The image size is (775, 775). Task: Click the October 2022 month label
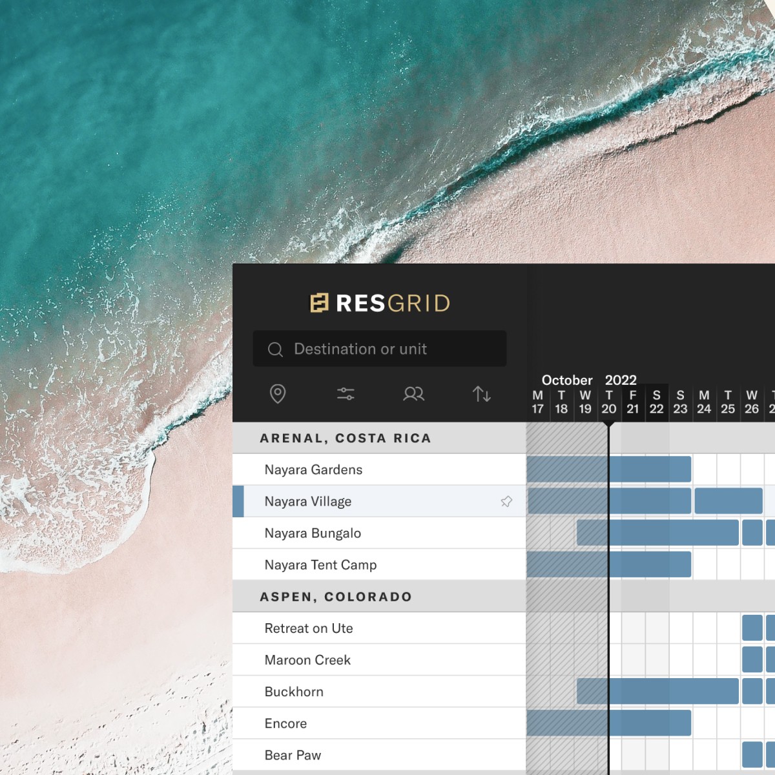[x=589, y=380]
